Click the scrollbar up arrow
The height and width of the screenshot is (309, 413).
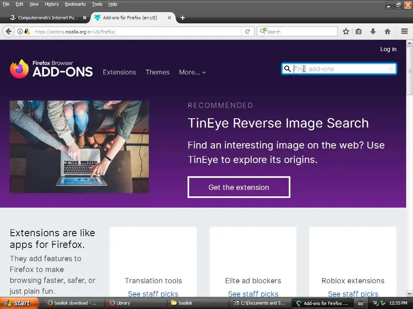coord(409,43)
